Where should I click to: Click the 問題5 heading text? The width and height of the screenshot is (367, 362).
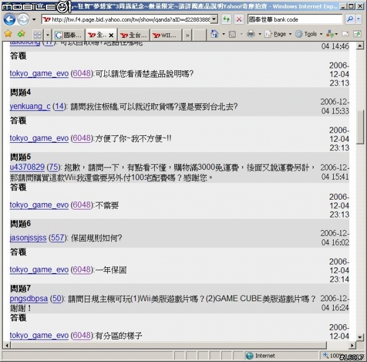tap(21, 157)
